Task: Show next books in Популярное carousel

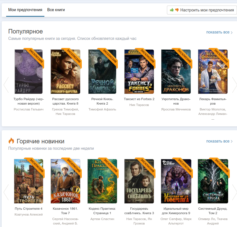Action: coord(234,85)
